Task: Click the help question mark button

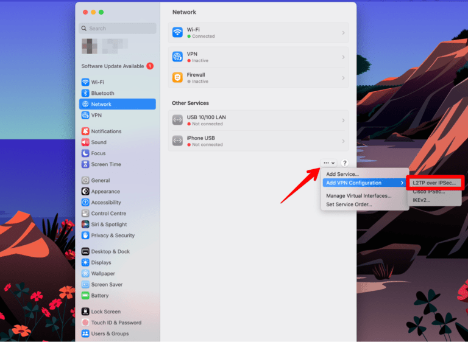Action: tap(344, 163)
